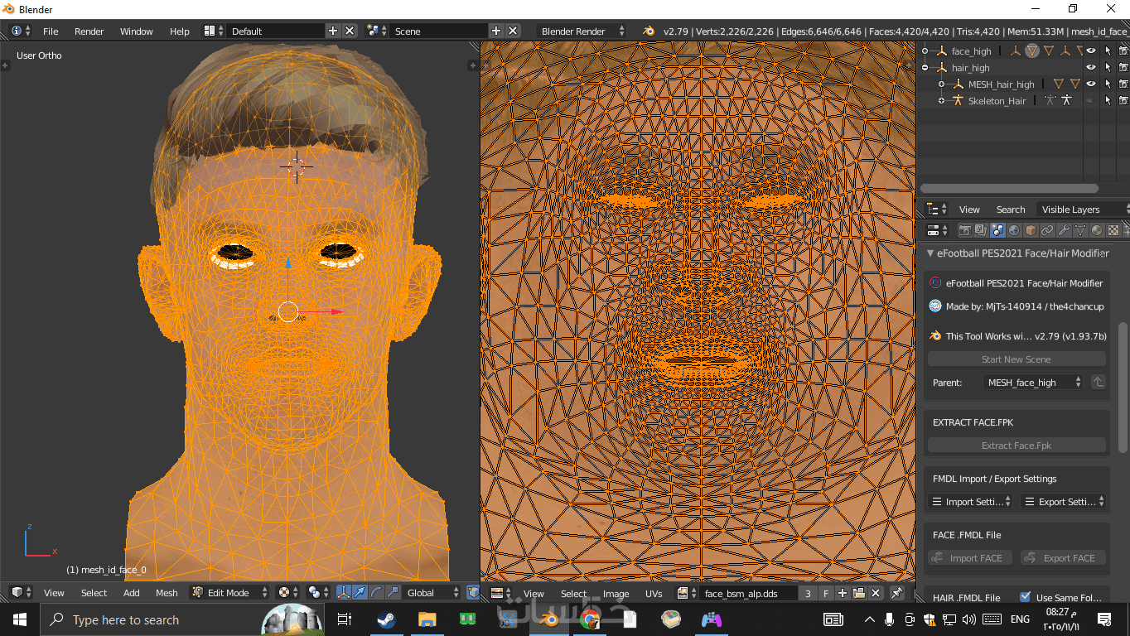
Task: Open the mesh Data properties triangle icon
Action: [x=1080, y=230]
